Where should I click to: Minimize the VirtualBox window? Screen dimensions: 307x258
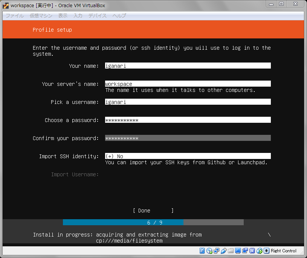[x=271, y=4]
